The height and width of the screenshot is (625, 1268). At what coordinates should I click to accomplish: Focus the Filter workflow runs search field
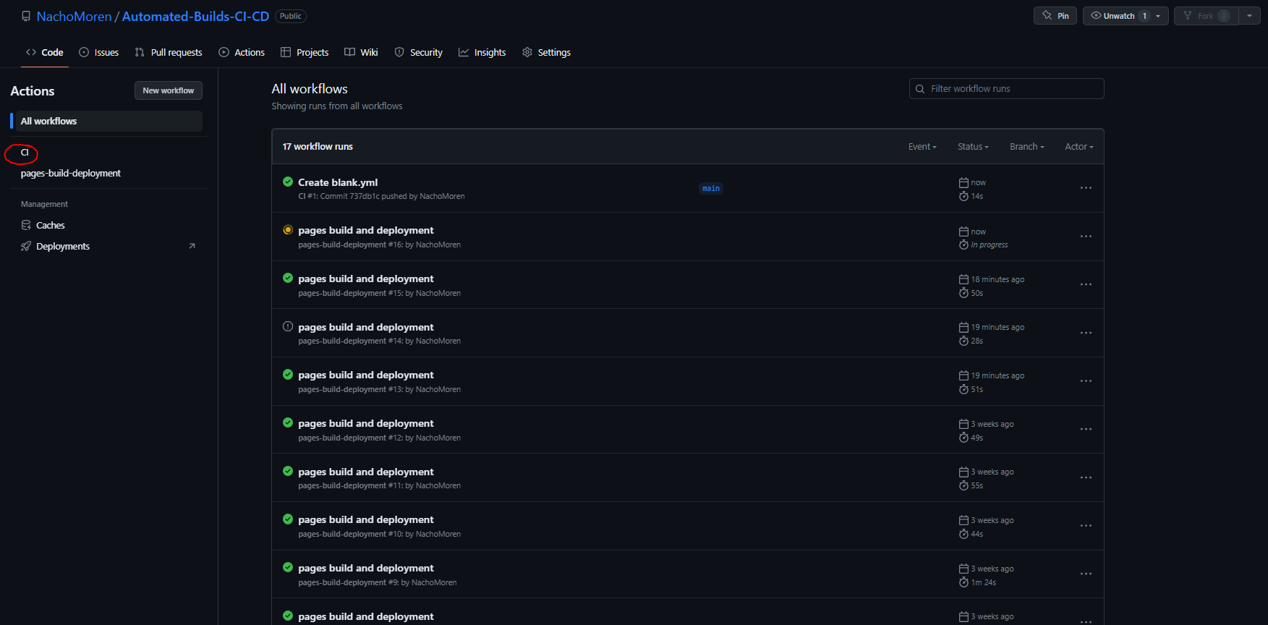[x=1006, y=88]
